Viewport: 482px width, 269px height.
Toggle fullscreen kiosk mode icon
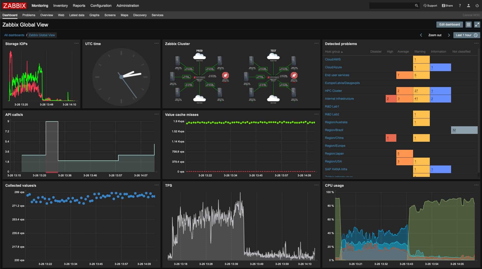click(477, 25)
